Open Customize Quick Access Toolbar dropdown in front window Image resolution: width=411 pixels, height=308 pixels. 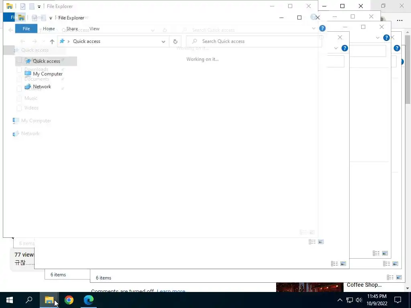tap(51, 18)
